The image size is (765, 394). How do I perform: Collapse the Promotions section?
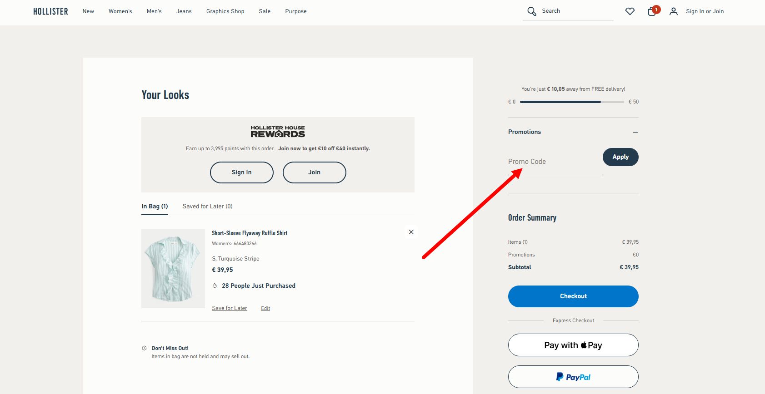pyautogui.click(x=635, y=132)
